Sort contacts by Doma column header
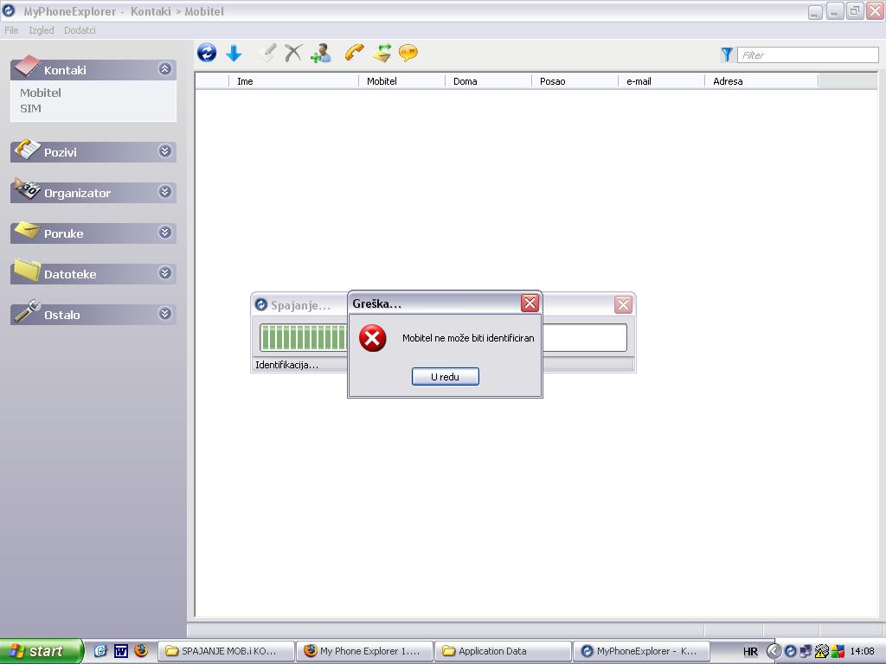Viewport: 886px width, 664px height. pos(488,81)
